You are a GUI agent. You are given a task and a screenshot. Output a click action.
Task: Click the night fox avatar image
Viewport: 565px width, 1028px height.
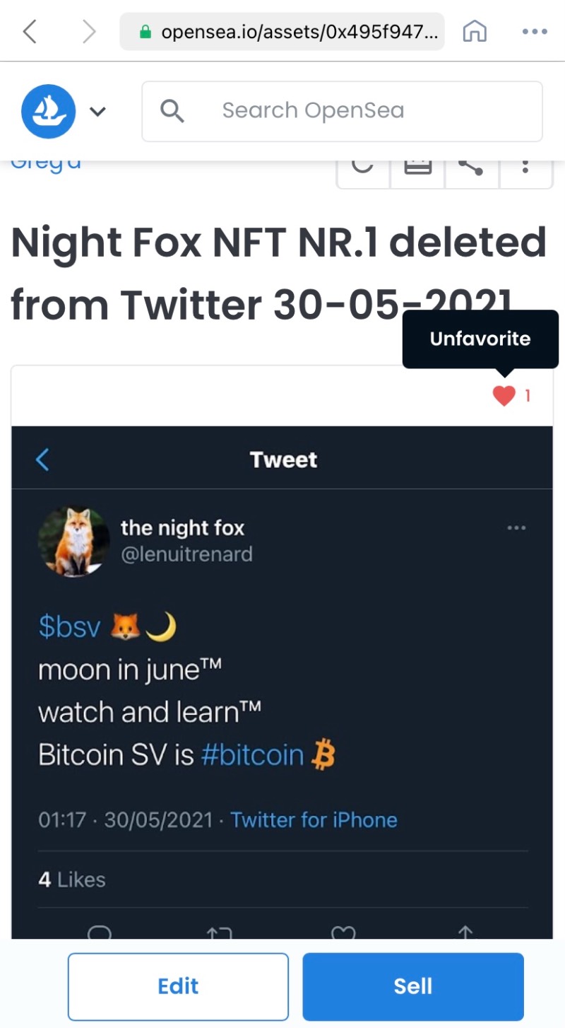[x=73, y=541]
